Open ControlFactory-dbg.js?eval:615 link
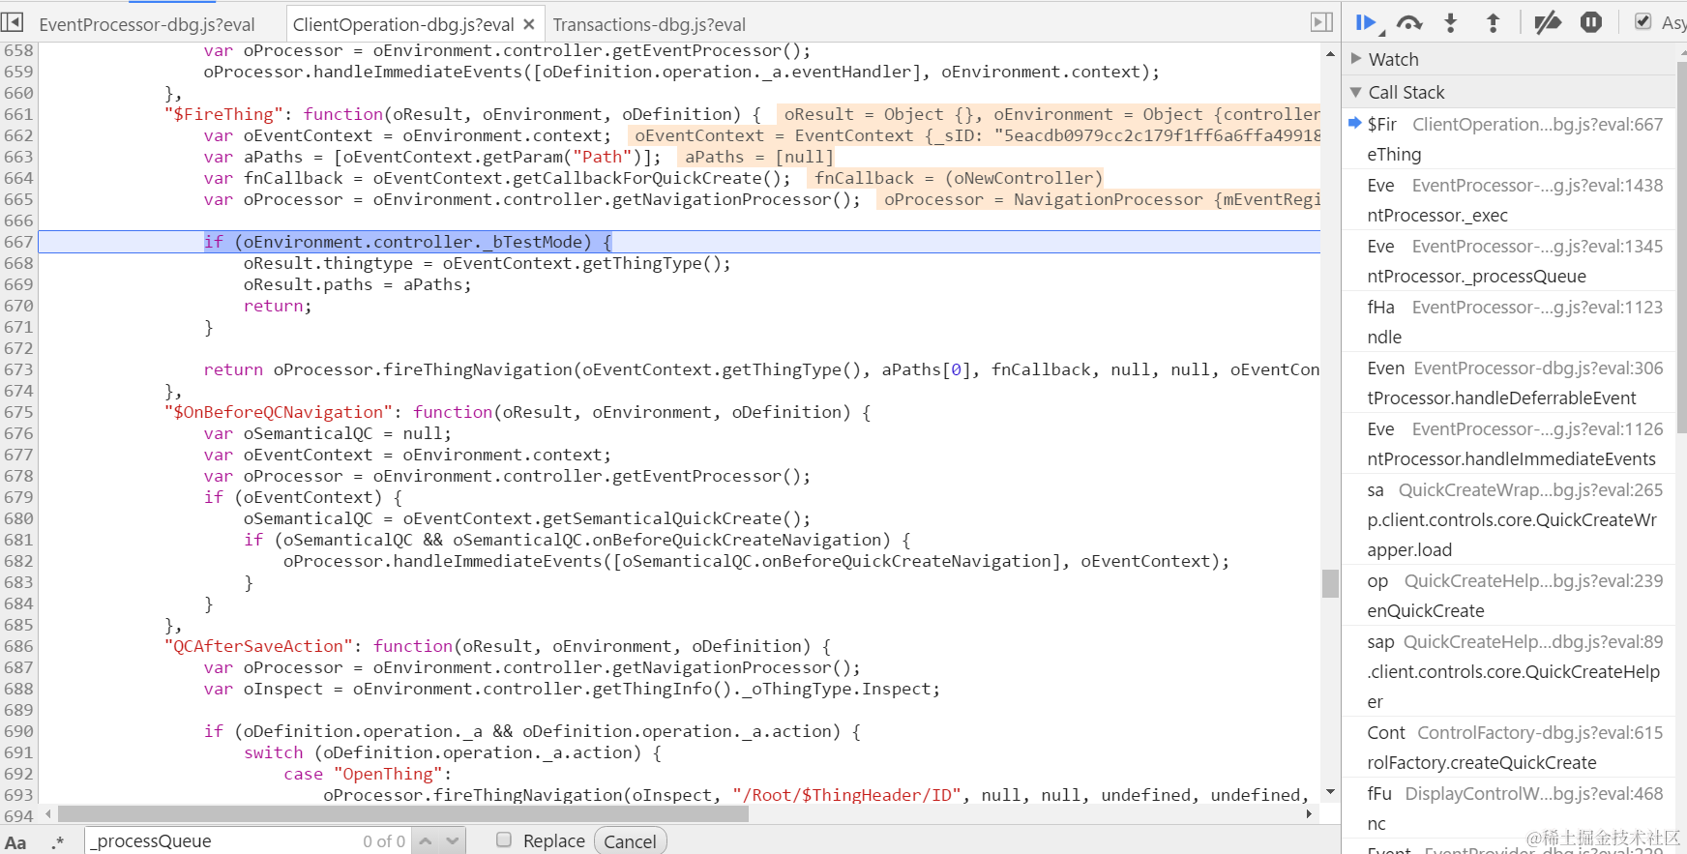This screenshot has height=854, width=1687. click(x=1540, y=732)
